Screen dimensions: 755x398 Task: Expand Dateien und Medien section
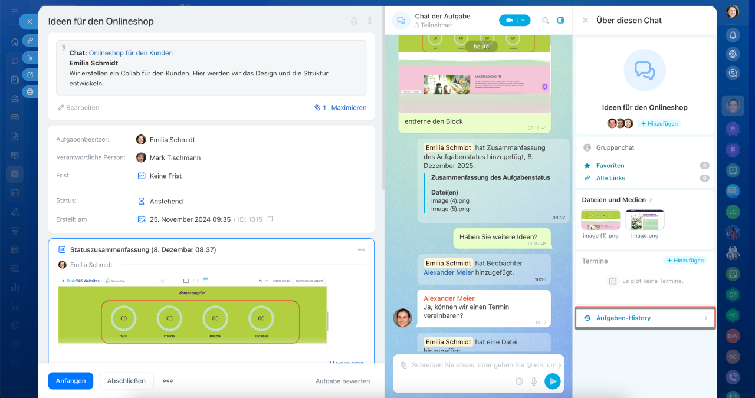pyautogui.click(x=618, y=200)
